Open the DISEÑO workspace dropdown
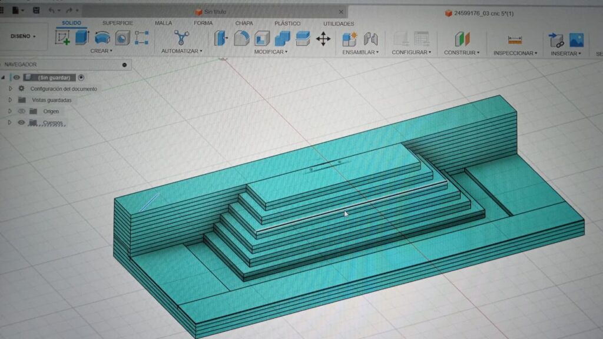Viewport: 603px width, 339px height. click(23, 36)
